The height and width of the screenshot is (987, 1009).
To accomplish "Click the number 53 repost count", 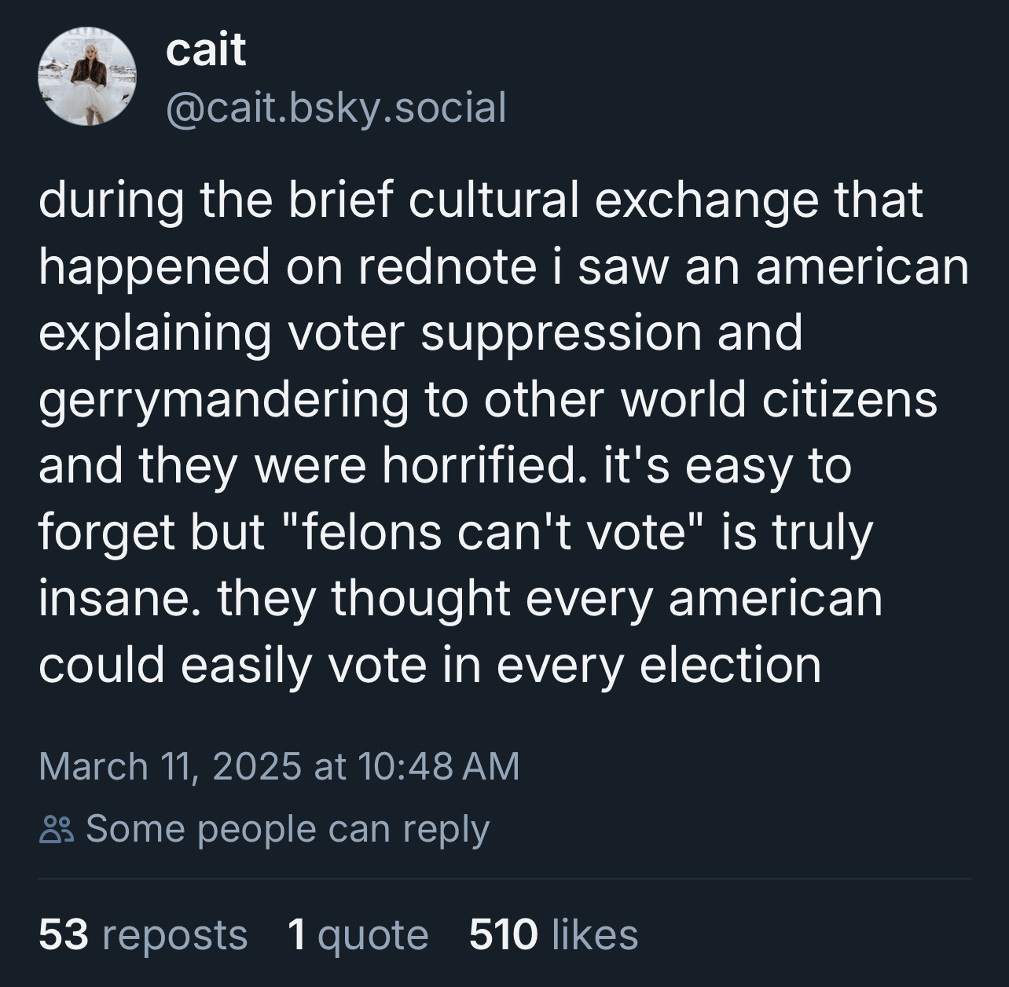I will point(63,935).
